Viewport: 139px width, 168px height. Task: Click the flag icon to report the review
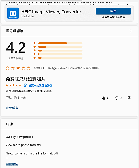[x=129, y=98]
